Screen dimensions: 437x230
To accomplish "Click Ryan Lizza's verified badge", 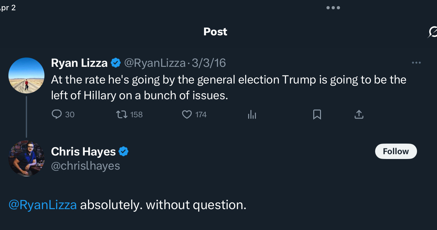I will pyautogui.click(x=116, y=63).
